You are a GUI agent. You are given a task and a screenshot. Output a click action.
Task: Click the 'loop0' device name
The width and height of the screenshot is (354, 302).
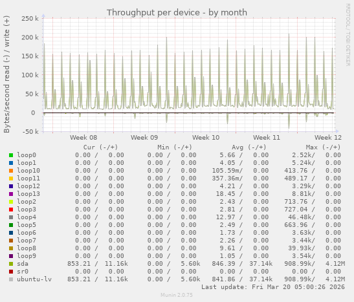point(27,155)
